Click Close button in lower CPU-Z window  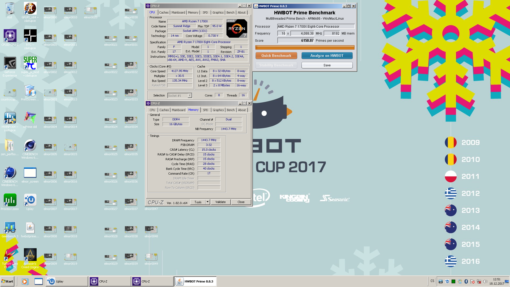241,202
